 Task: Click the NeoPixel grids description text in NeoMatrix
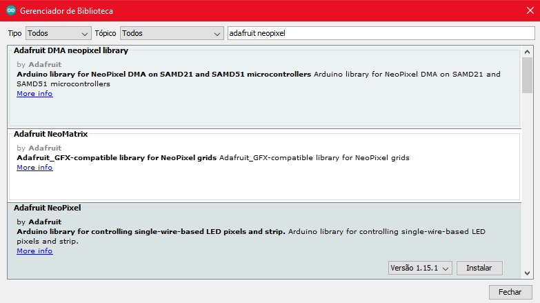[314, 158]
